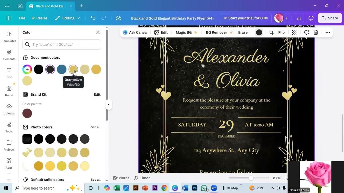This screenshot has width=344, height=193.
Task: Open the Canva home icon
Action: pos(20,6)
